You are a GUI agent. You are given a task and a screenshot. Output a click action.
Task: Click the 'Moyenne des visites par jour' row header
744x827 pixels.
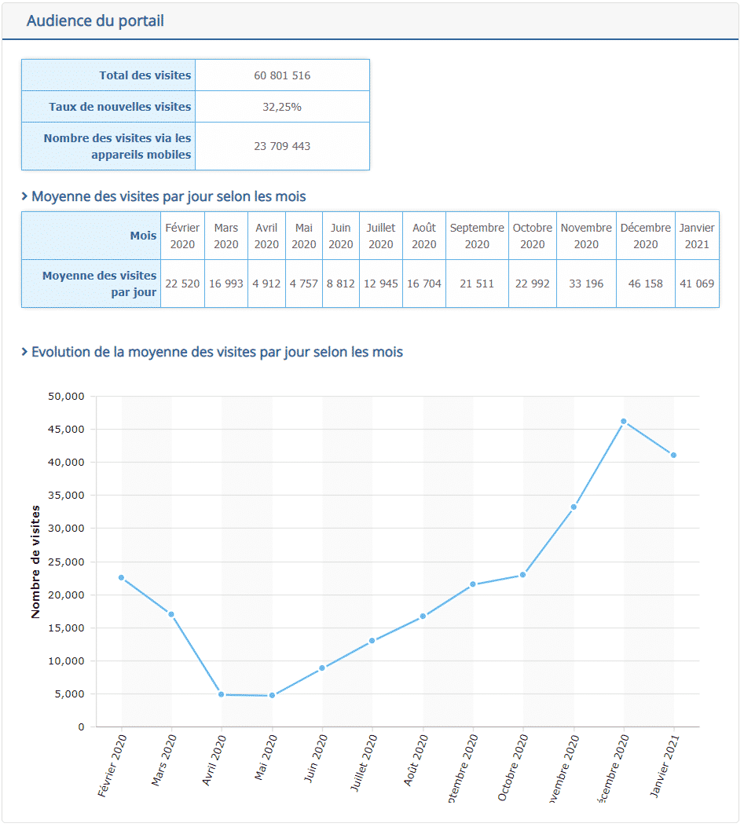click(x=91, y=284)
